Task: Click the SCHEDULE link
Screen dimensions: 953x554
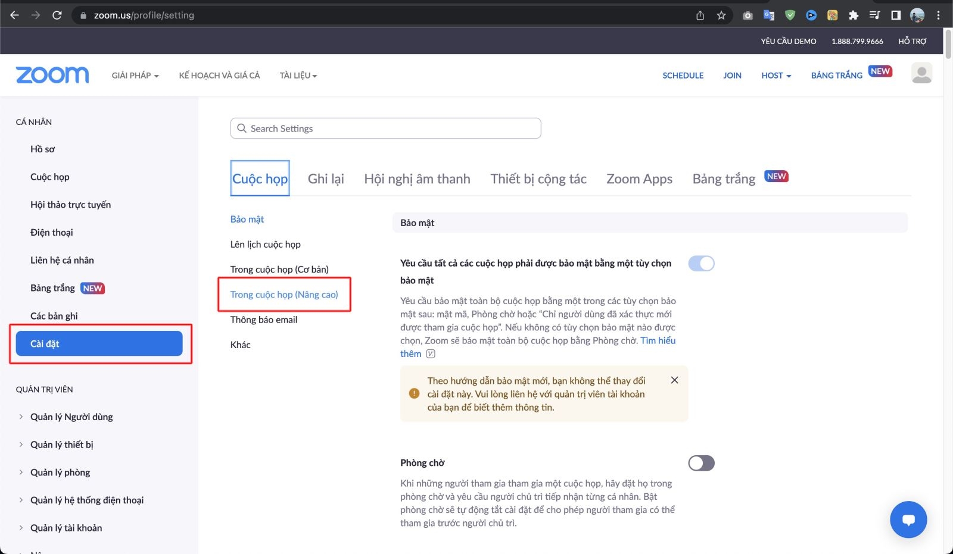Action: 683,76
